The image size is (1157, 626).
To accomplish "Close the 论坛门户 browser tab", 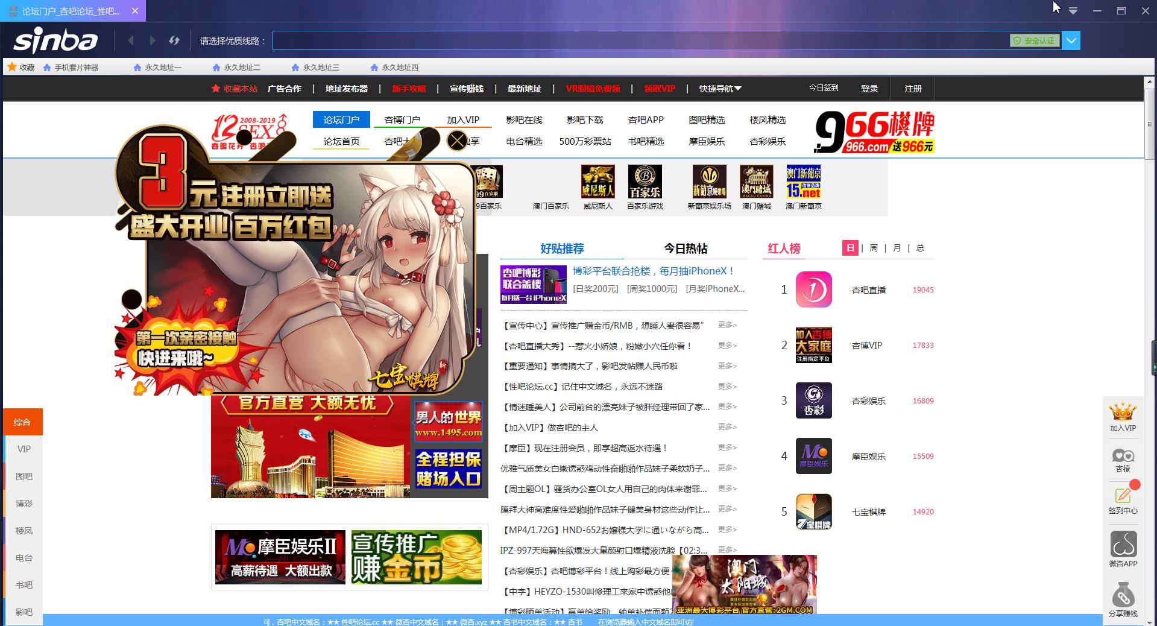I will pos(135,11).
